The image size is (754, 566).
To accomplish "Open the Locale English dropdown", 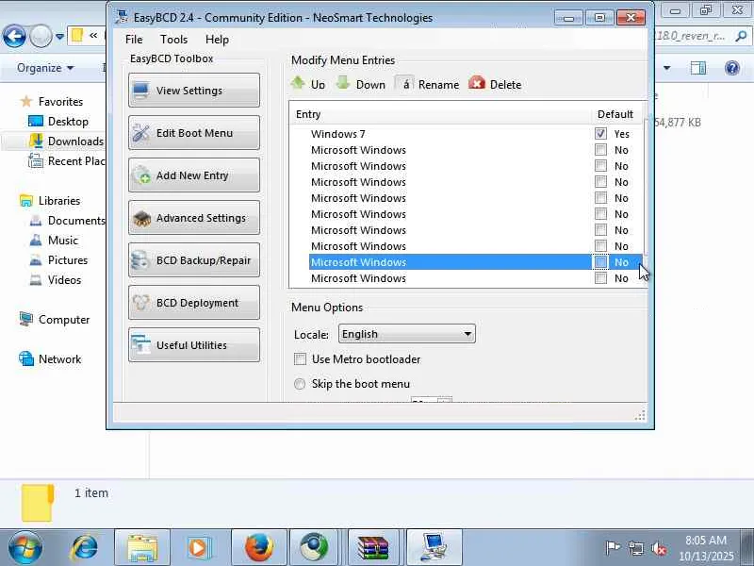I will [x=407, y=334].
